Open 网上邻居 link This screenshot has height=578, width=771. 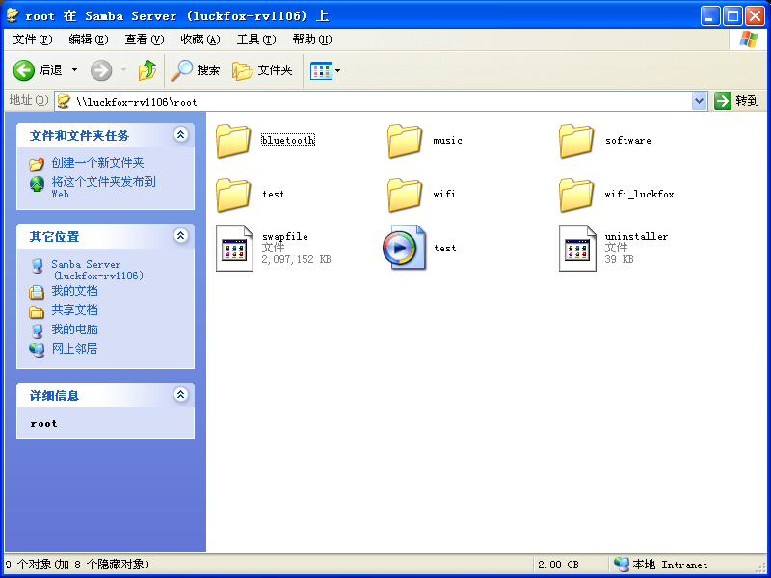point(75,349)
